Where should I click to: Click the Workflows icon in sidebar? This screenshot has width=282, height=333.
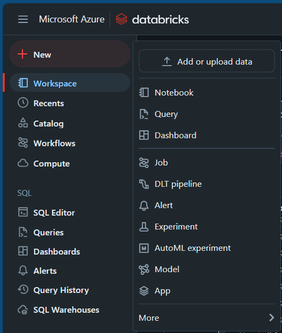click(23, 142)
